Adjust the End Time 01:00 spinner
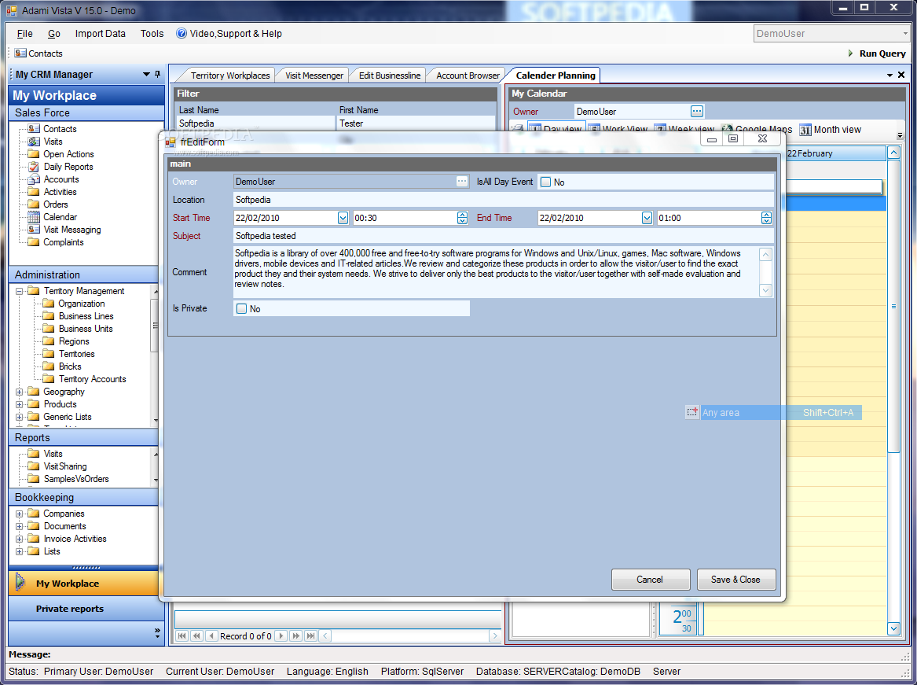This screenshot has height=685, width=917. click(766, 218)
